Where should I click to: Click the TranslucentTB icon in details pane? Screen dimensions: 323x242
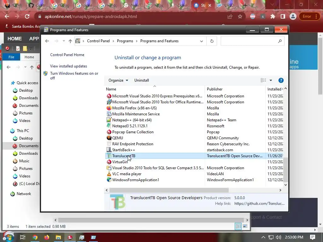coord(117,202)
